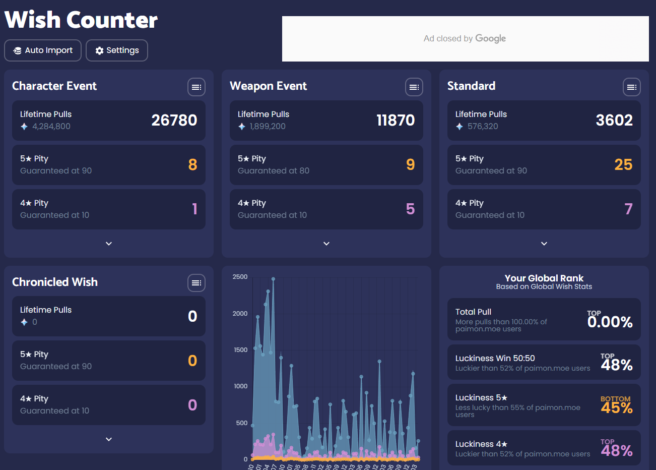Expand the Standard card chevron

tap(544, 244)
